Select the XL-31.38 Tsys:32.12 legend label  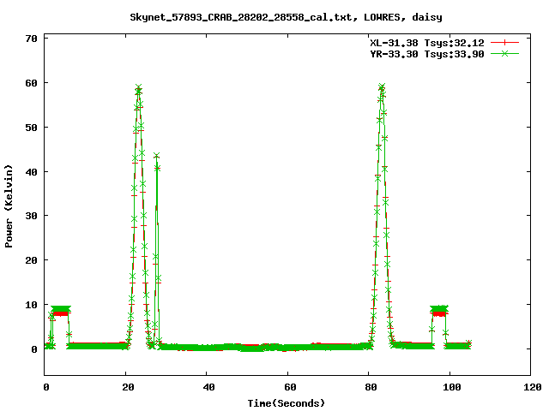tap(427, 43)
